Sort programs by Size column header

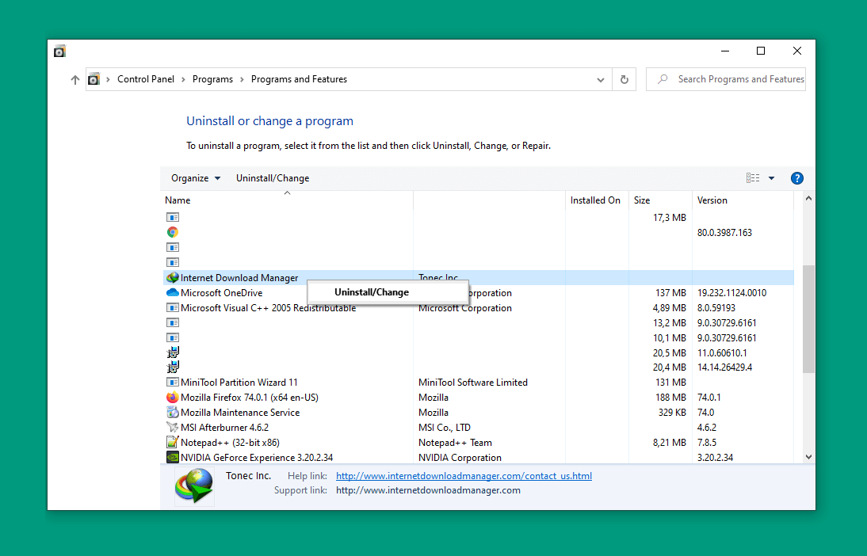pos(661,200)
